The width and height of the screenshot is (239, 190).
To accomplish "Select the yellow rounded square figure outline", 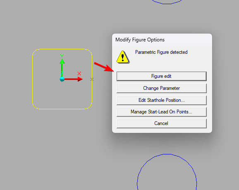I will (x=32, y=79).
